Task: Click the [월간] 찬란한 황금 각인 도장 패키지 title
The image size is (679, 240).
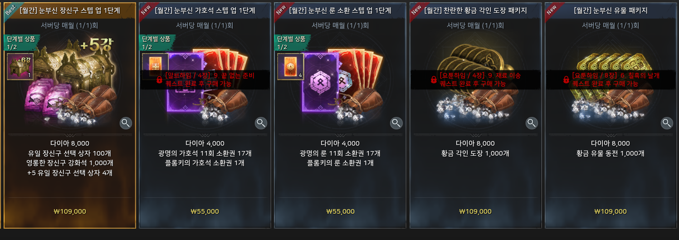Action: click(475, 10)
